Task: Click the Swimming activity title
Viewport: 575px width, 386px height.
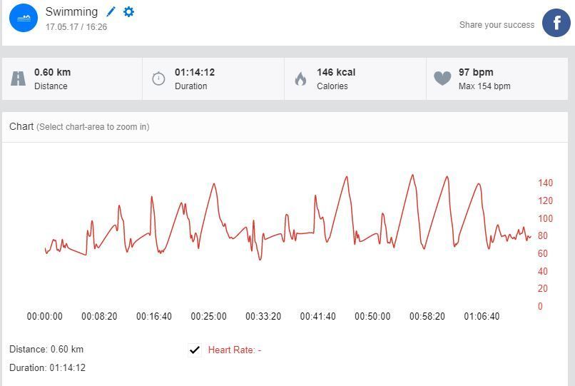Action: coord(71,12)
